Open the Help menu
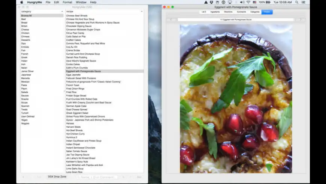 tap(93, 2)
